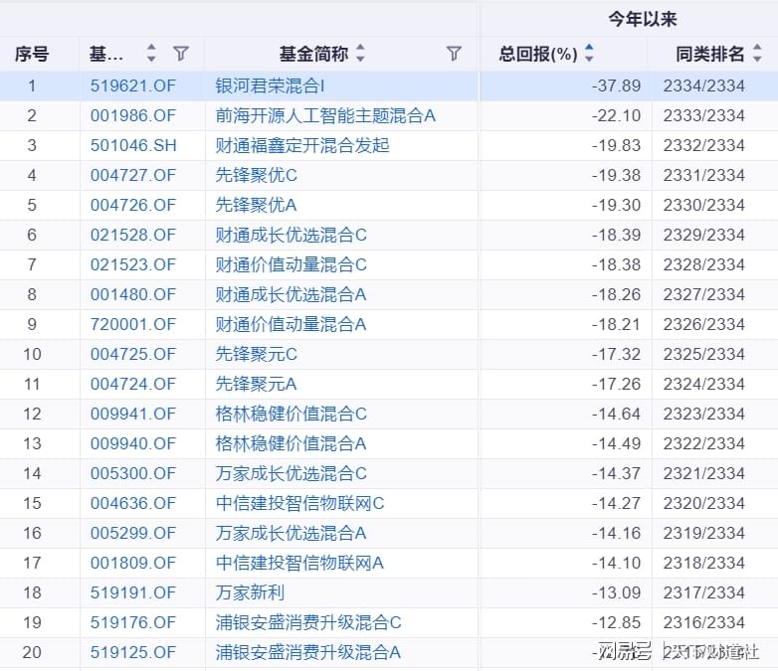Open fund 中信建投智信物联网A
The height and width of the screenshot is (671, 778).
299,563
